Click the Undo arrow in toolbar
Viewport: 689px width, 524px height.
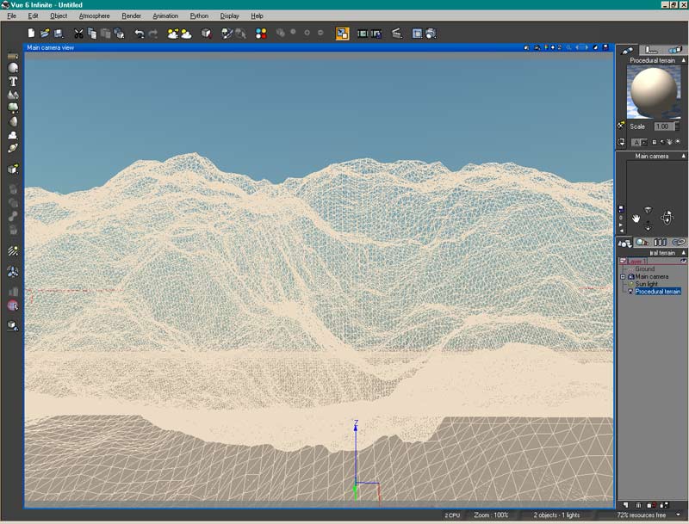click(139, 34)
